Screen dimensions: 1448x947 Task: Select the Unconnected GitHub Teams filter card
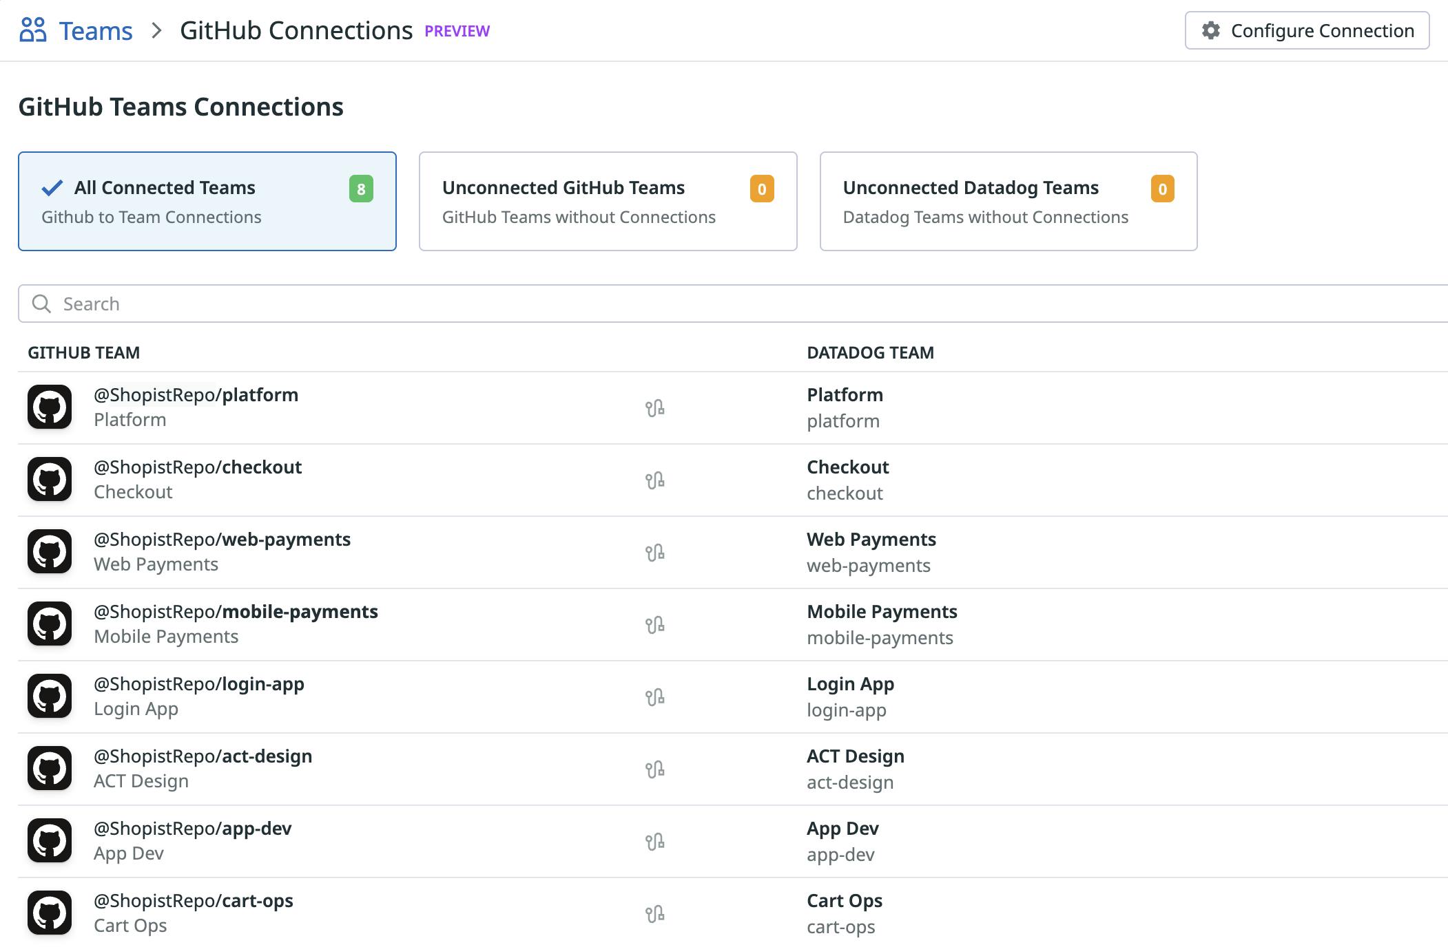pos(607,201)
